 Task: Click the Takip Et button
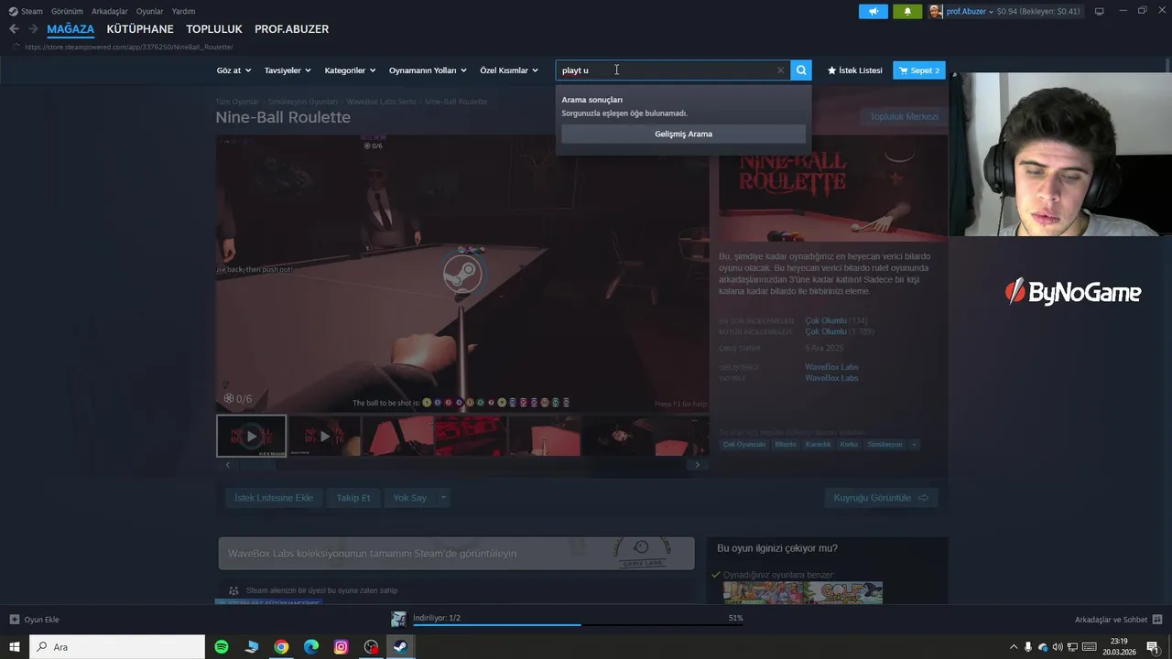353,498
